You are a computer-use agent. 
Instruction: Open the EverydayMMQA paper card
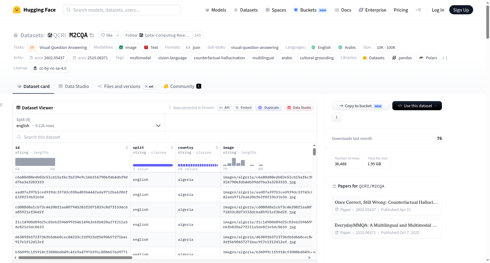387,228
